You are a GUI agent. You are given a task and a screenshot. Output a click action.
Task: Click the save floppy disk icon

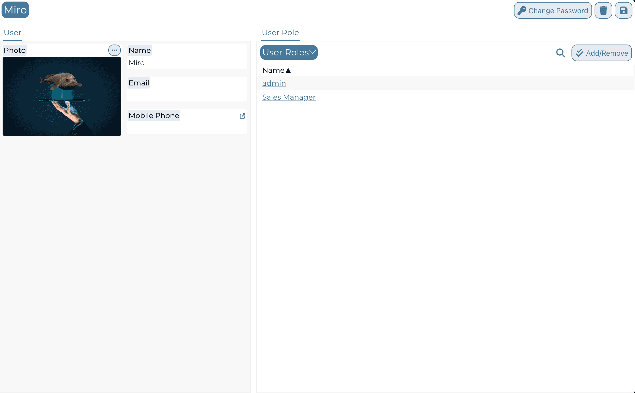tap(623, 11)
